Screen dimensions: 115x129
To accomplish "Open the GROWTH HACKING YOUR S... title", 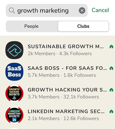I will (x=67, y=90).
